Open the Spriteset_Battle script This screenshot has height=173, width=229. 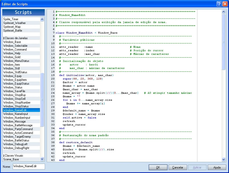(x=16, y=30)
